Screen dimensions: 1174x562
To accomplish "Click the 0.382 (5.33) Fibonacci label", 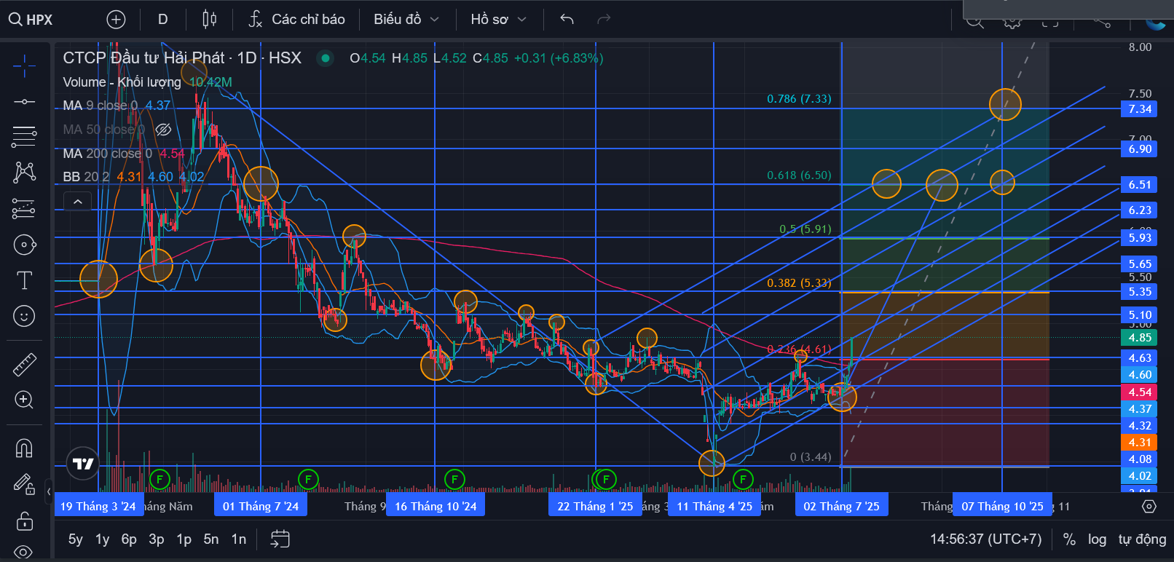I will point(799,283).
